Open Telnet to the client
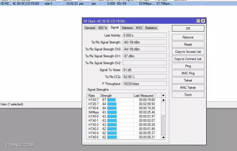Screen dimensions: 237x151 pos(188,80)
